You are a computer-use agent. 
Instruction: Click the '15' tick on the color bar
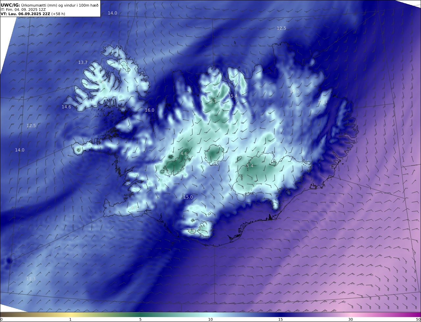(x=281, y=319)
